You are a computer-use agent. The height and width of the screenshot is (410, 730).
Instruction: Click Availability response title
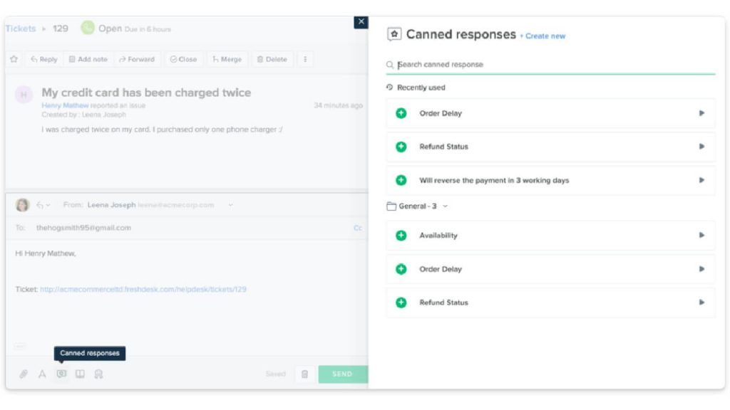click(x=438, y=236)
